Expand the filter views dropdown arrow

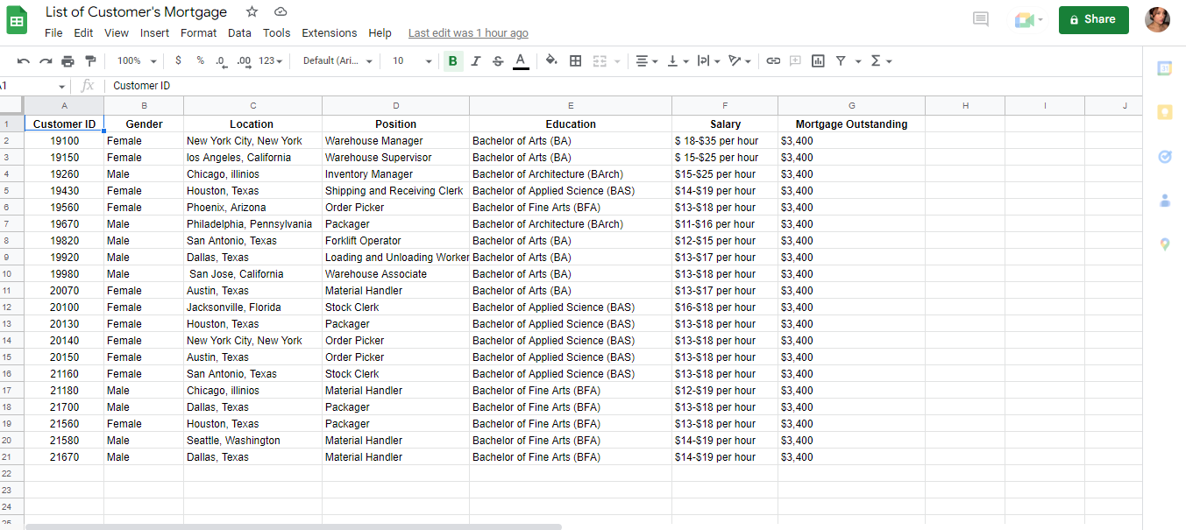[x=858, y=61]
